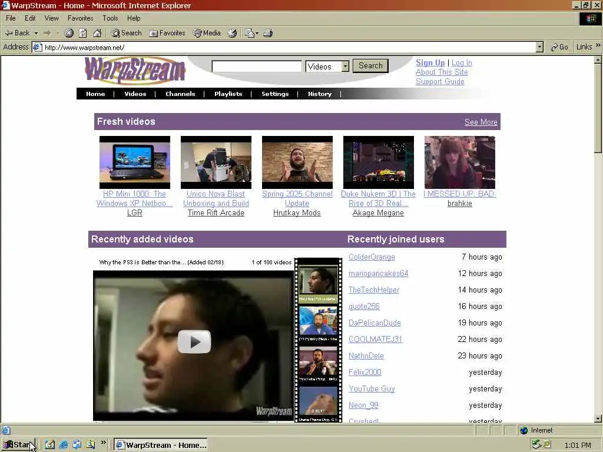Open the IE Favorites toolbar button
Screen dimensions: 603x452
click(167, 33)
